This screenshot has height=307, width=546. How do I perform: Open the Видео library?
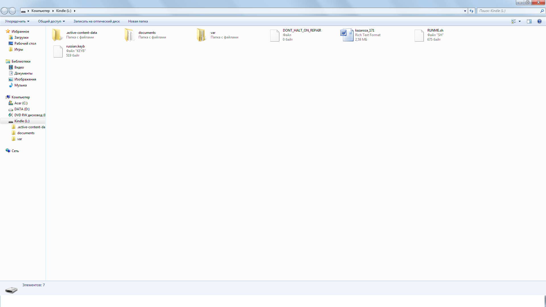19,67
